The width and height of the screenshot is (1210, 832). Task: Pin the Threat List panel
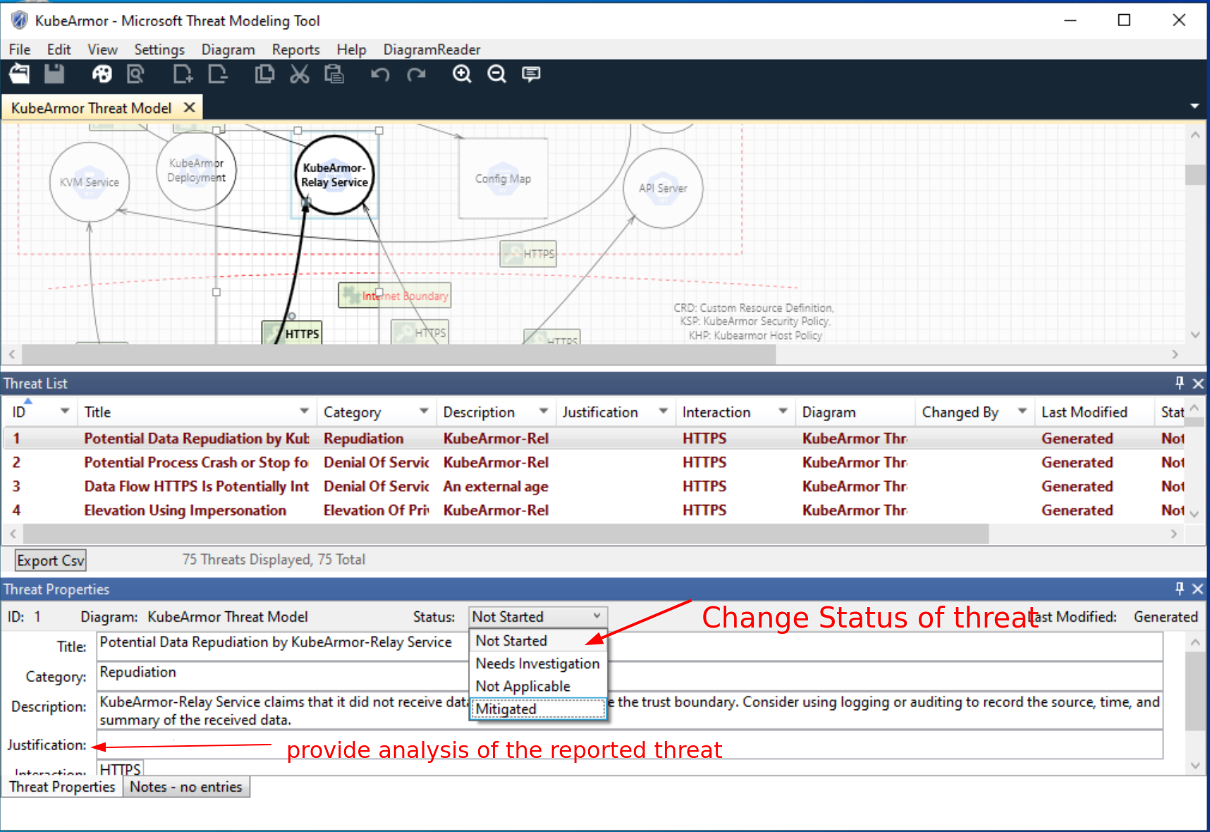(1179, 383)
